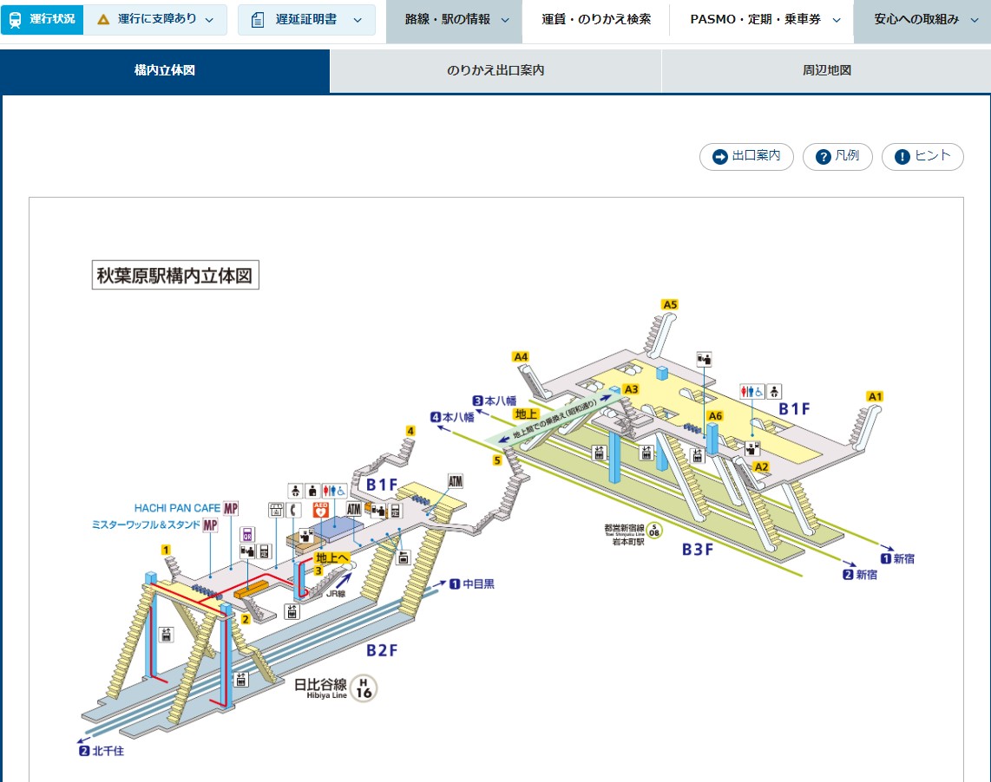The height and width of the screenshot is (782, 991).
Task: Expand the 運行に支障あり status dropdown
Action: [x=156, y=19]
